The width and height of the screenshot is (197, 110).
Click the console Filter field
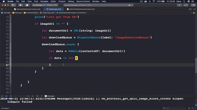(x=174, y=108)
